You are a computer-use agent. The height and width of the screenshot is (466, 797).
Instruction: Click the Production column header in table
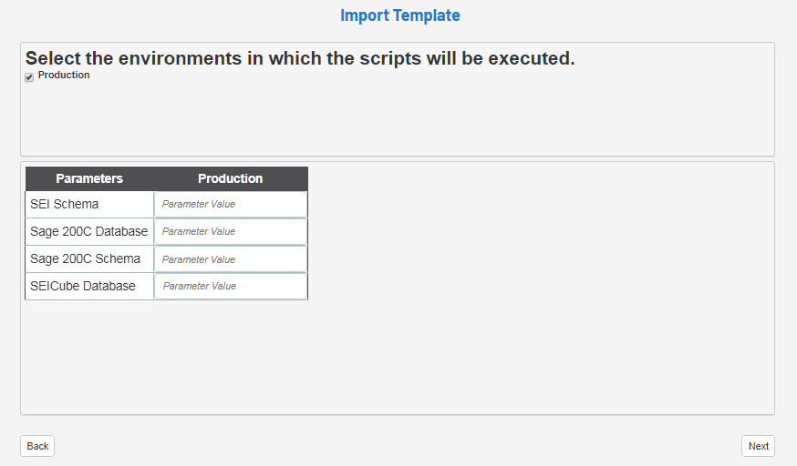pos(231,178)
